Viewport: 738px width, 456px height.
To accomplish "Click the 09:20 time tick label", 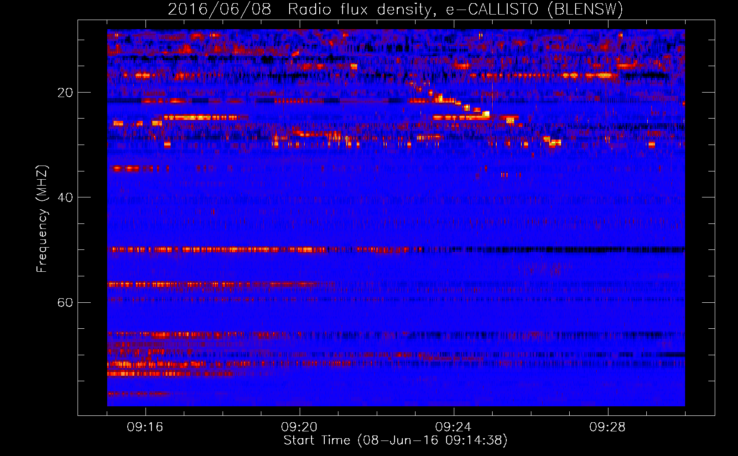I will (299, 427).
